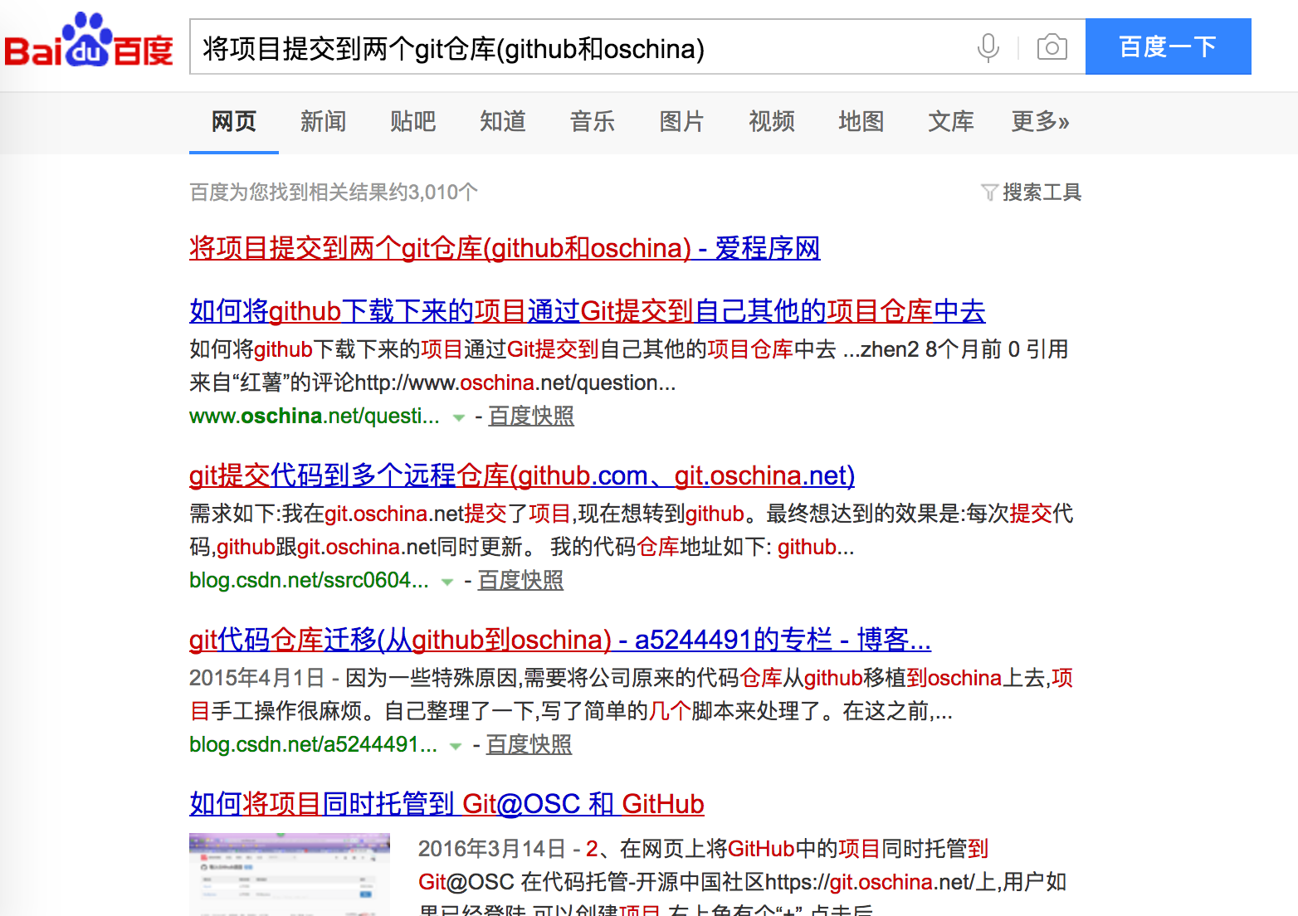Viewport: 1298px width, 916px height.
Task: Open the 地图 tab
Action: click(861, 122)
